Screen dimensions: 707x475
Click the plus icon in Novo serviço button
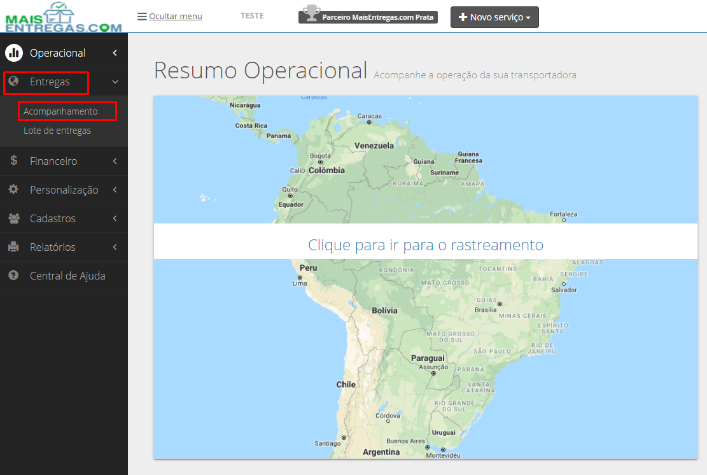coord(463,17)
